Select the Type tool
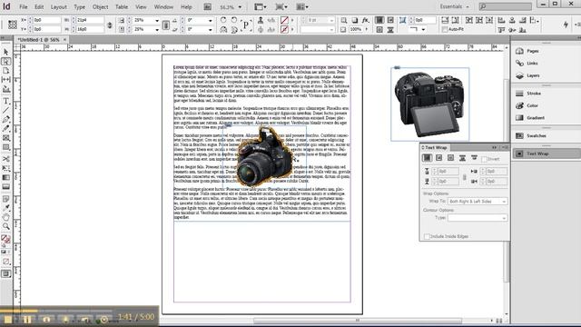Viewport: 581px width, 327px height. [x=6, y=101]
